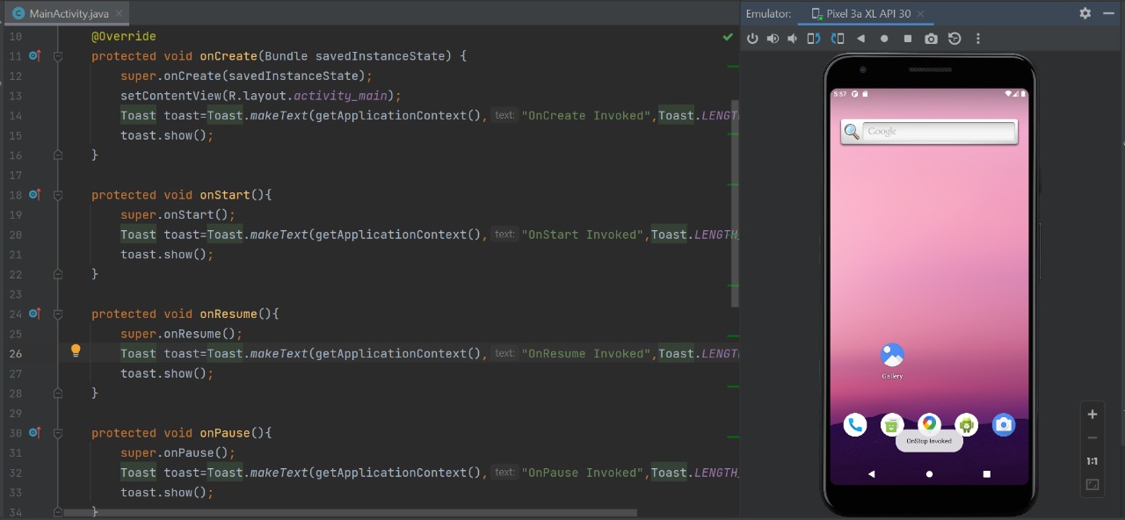Collapse onPause via closing fold marker line 34
This screenshot has height=520, width=1125.
58,510
